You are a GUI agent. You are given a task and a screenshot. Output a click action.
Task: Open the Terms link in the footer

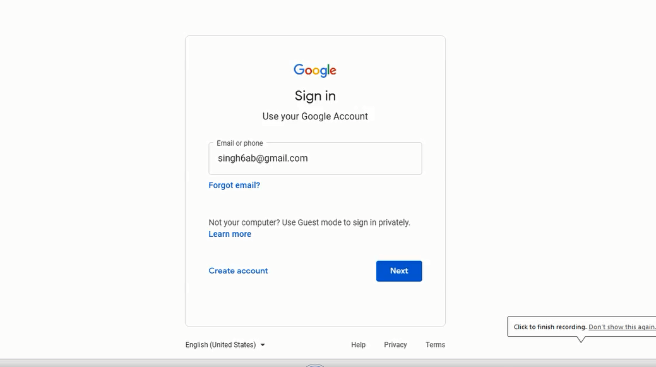tap(435, 344)
